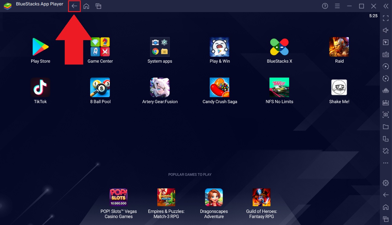The image size is (392, 225).
Task: Open settings via the sidebar gear icon
Action: tap(386, 183)
